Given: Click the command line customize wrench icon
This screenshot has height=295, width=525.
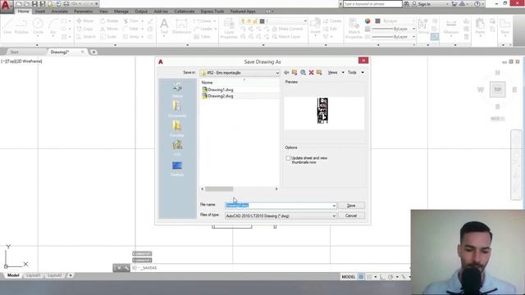Looking at the screenshot, I should coord(126,268).
